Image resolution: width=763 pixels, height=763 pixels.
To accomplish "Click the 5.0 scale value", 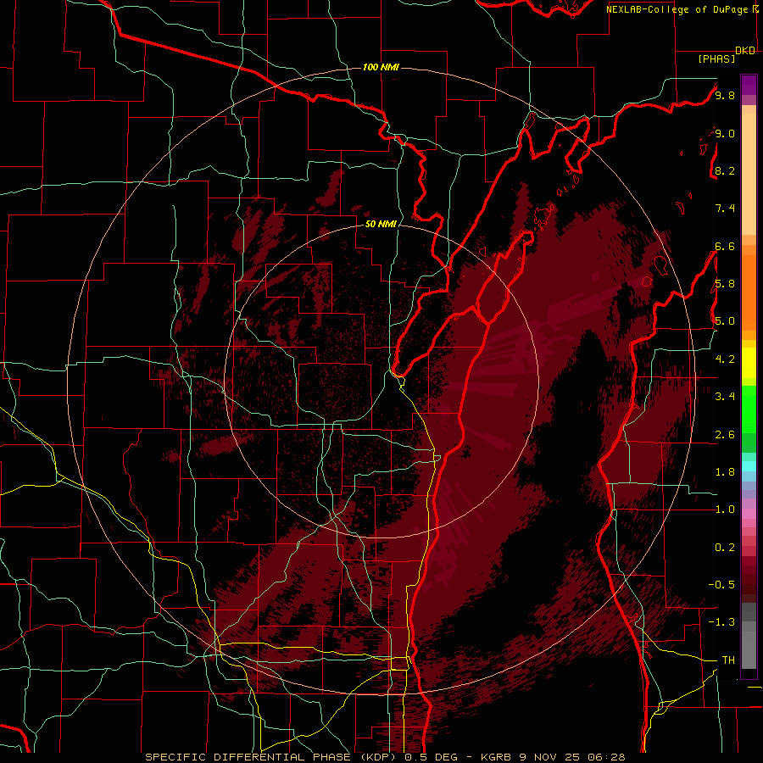I will pyautogui.click(x=725, y=321).
